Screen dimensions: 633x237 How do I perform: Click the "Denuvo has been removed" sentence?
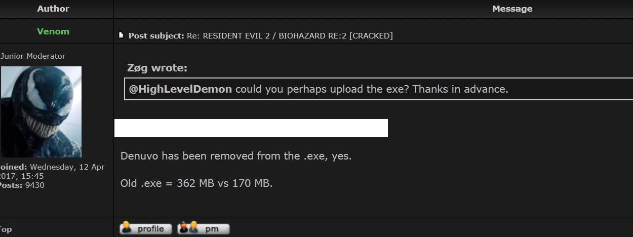(x=235, y=156)
